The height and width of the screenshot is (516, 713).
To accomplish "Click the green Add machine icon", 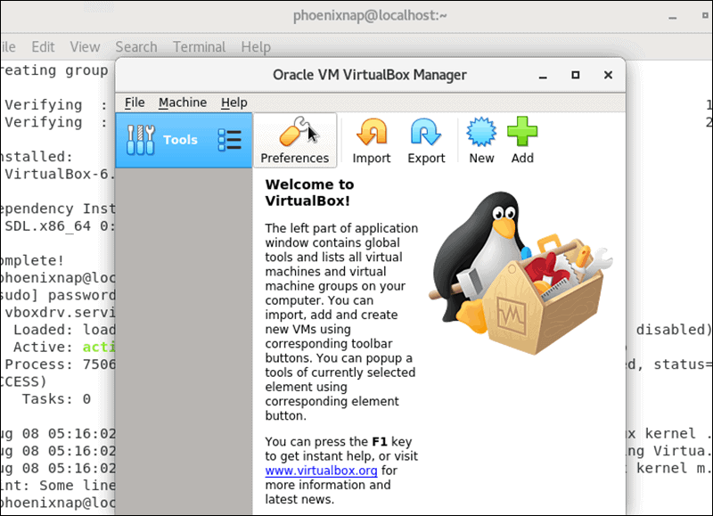I will click(x=522, y=141).
